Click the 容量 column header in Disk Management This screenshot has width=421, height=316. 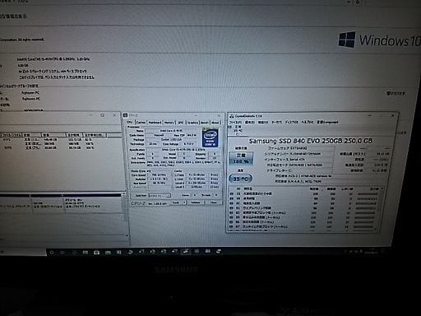[x=53, y=135]
